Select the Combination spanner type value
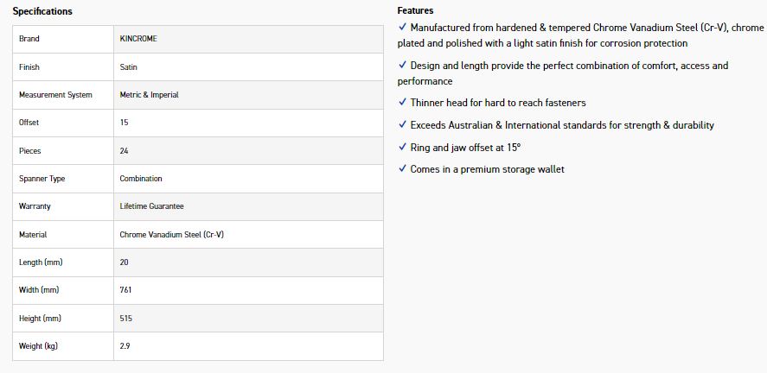This screenshot has width=767, height=373. pyautogui.click(x=141, y=179)
